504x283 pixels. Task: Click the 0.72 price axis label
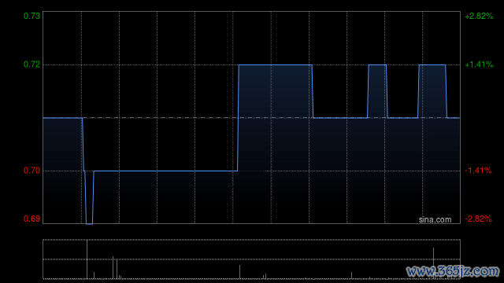31,64
